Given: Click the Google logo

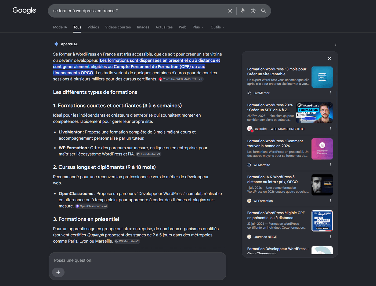Looking at the screenshot, I should pos(24,10).
